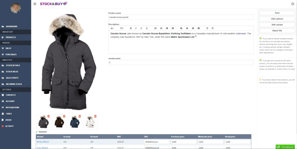Viewport: 297px width, 149px height.
Task: Go to Products in sidebar
Action: click(11, 37)
